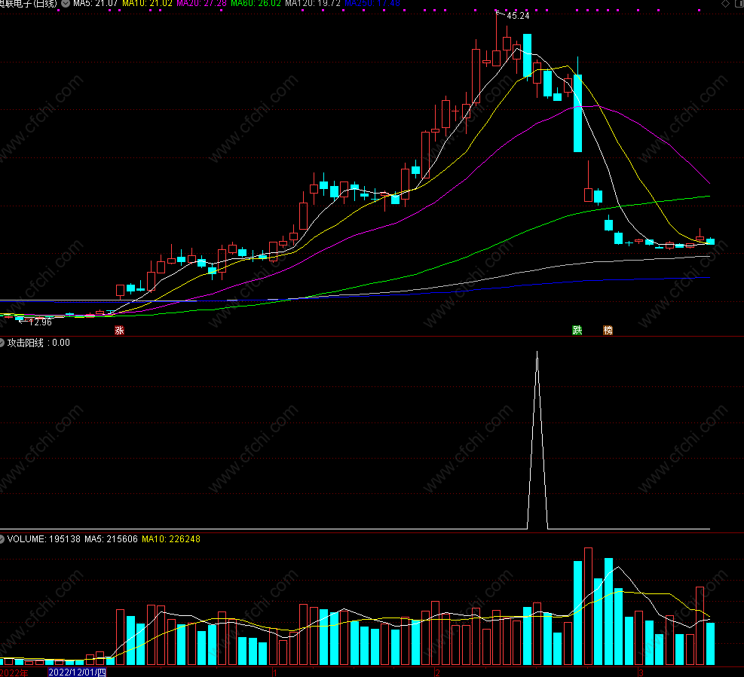Click the green 跌 marker under the chart

[x=577, y=331]
